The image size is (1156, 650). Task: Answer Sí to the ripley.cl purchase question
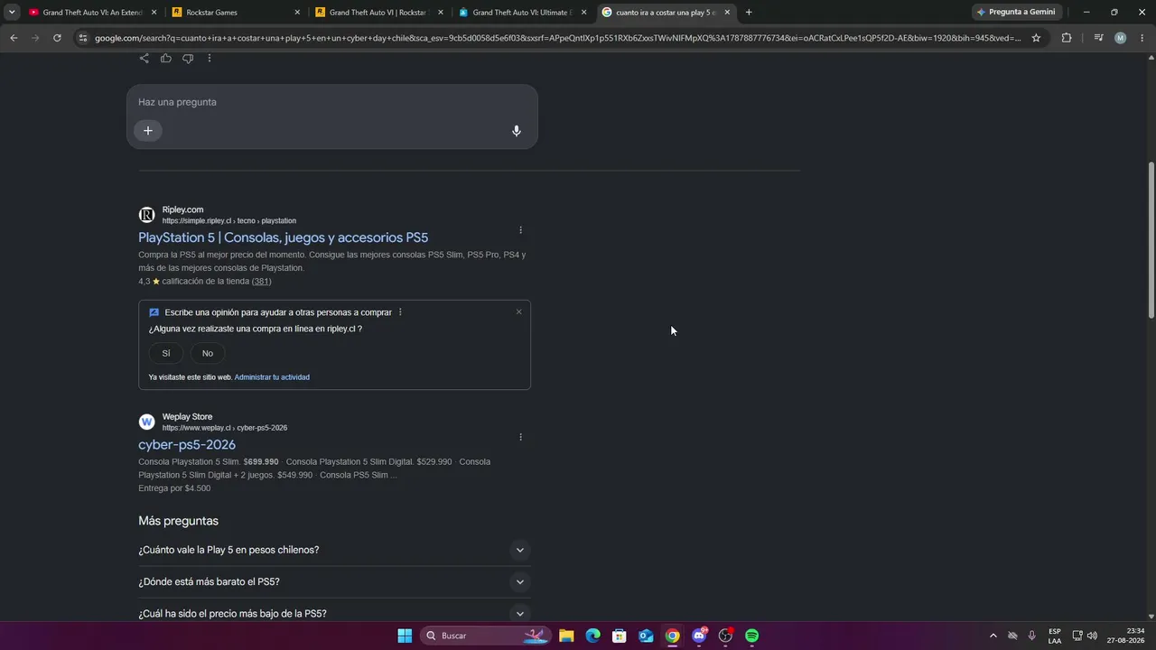pos(166,353)
